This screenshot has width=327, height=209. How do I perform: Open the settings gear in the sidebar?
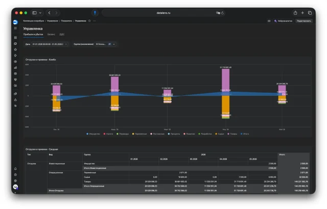tap(15, 181)
